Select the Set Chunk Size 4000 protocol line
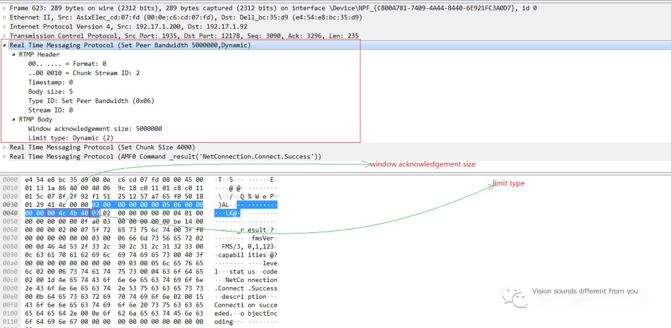 (103, 147)
